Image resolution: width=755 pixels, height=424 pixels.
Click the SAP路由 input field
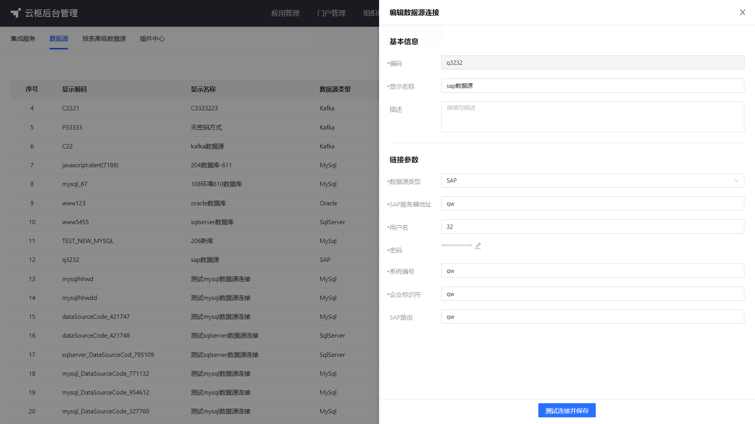[x=593, y=316]
